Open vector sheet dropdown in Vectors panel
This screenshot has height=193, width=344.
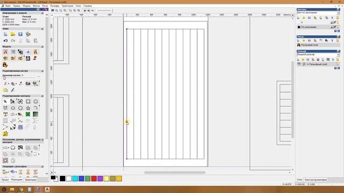click(x=338, y=13)
